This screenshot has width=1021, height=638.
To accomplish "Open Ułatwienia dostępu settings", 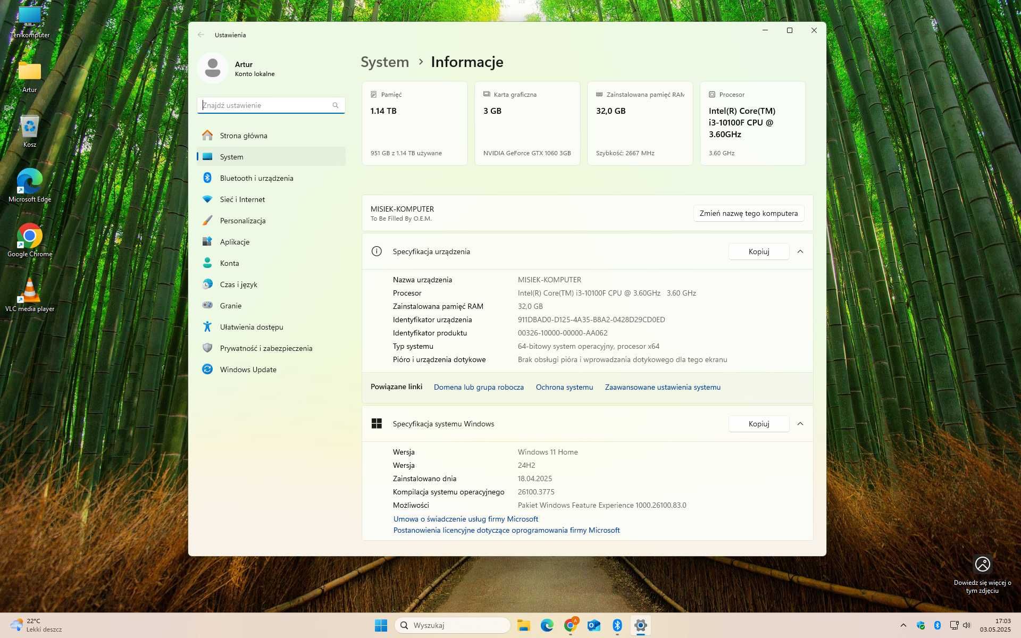I will [271, 327].
